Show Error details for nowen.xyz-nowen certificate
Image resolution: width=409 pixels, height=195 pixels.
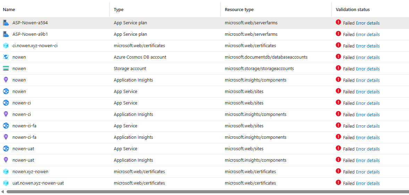point(368,172)
